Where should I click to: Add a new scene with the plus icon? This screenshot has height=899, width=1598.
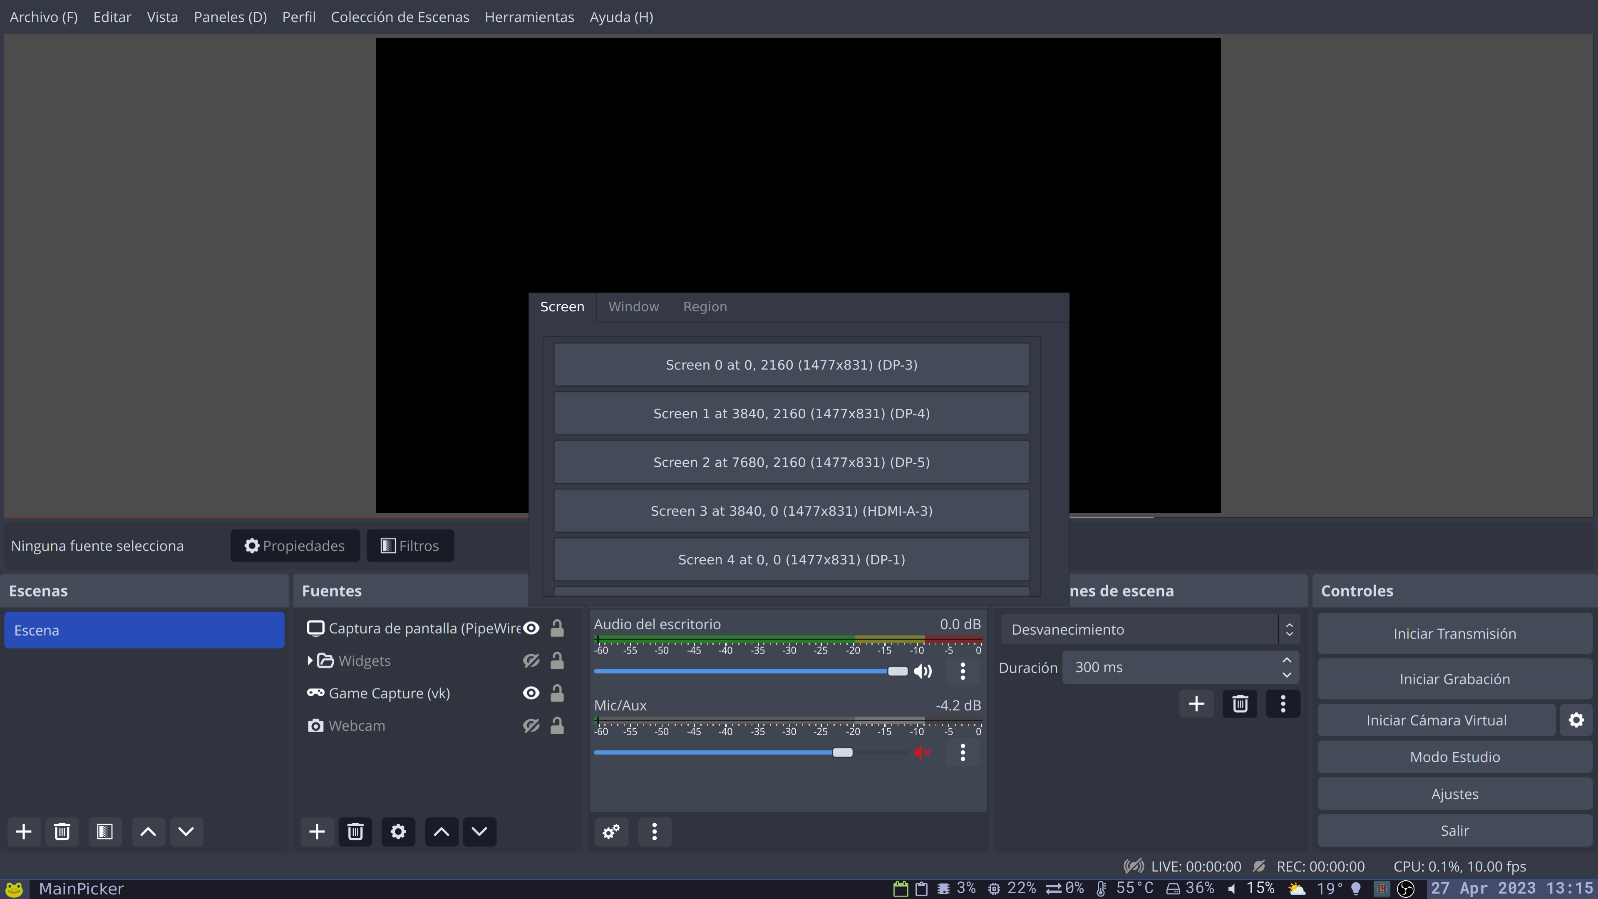tap(24, 832)
